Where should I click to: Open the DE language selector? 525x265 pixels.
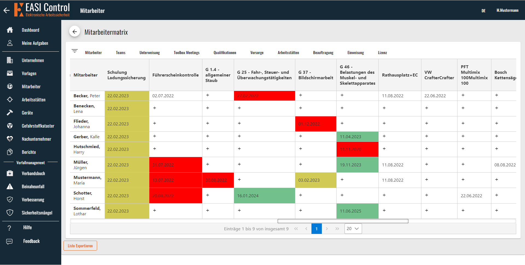click(x=483, y=11)
